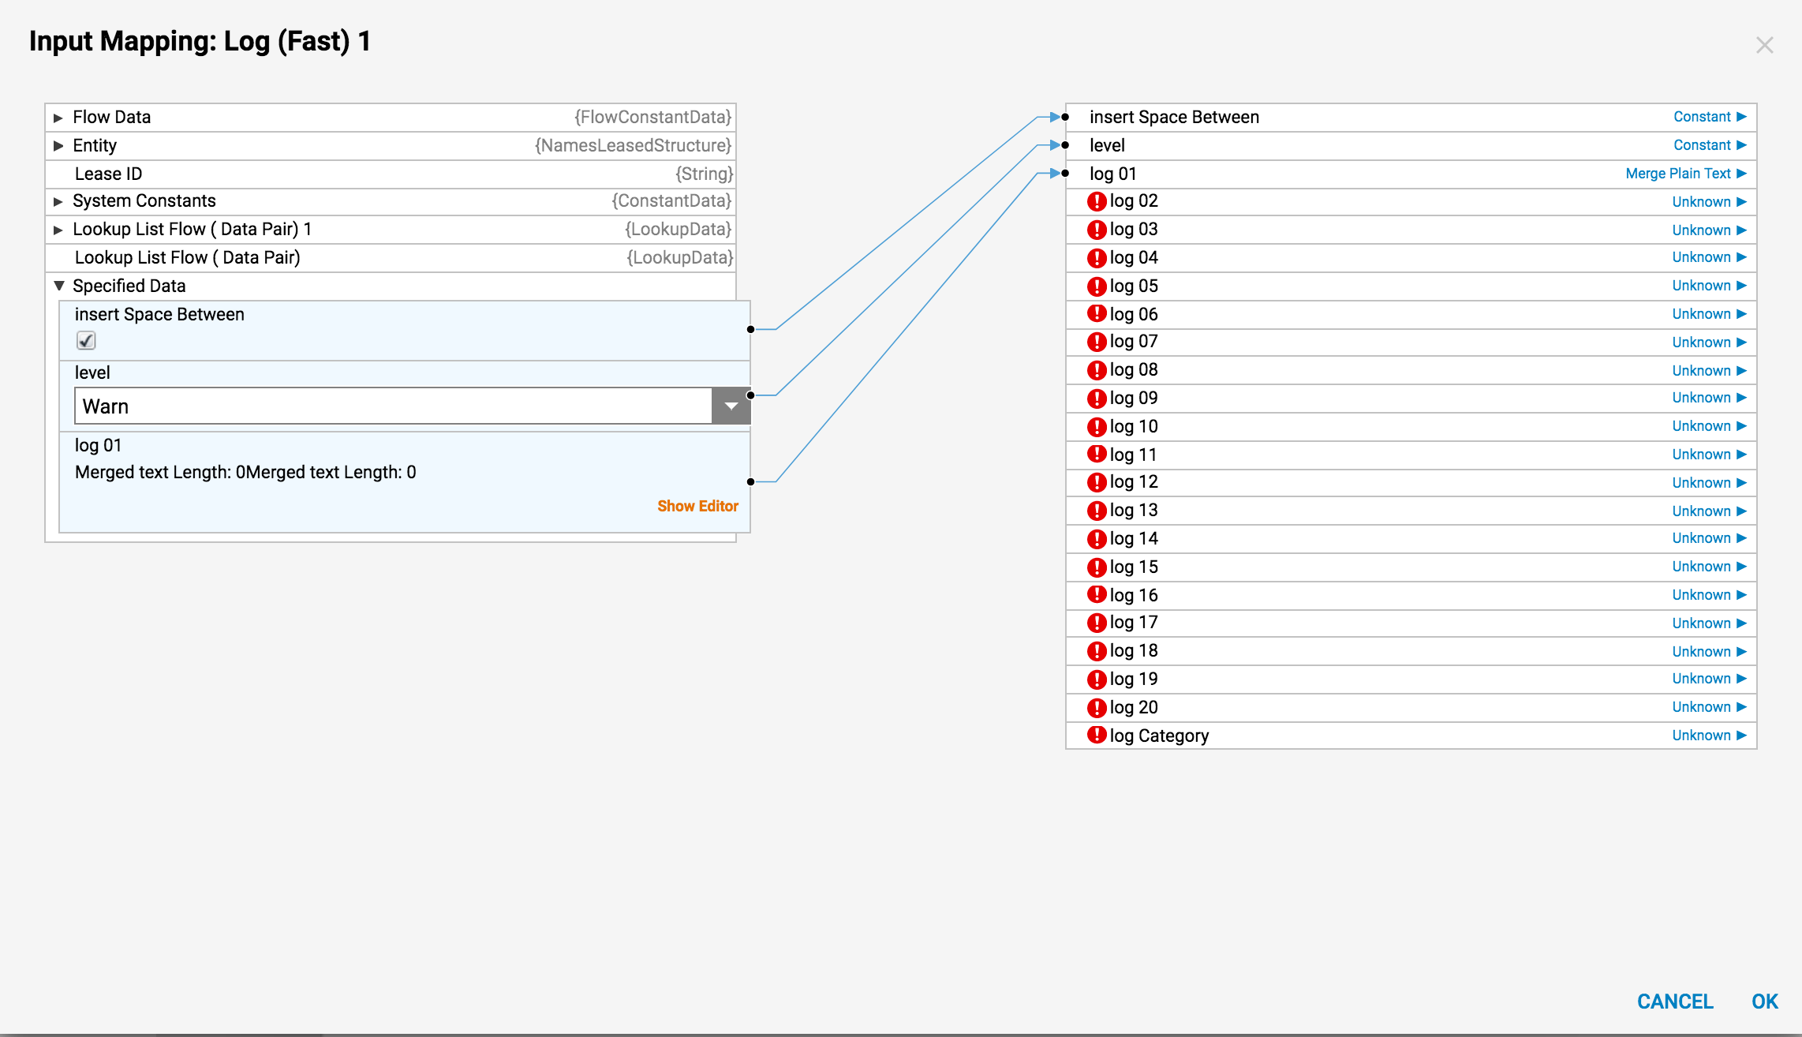Select the log Category row label

(1159, 736)
